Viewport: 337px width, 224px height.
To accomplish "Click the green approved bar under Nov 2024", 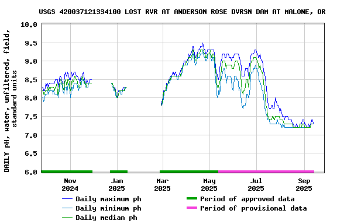I will [x=67, y=171].
